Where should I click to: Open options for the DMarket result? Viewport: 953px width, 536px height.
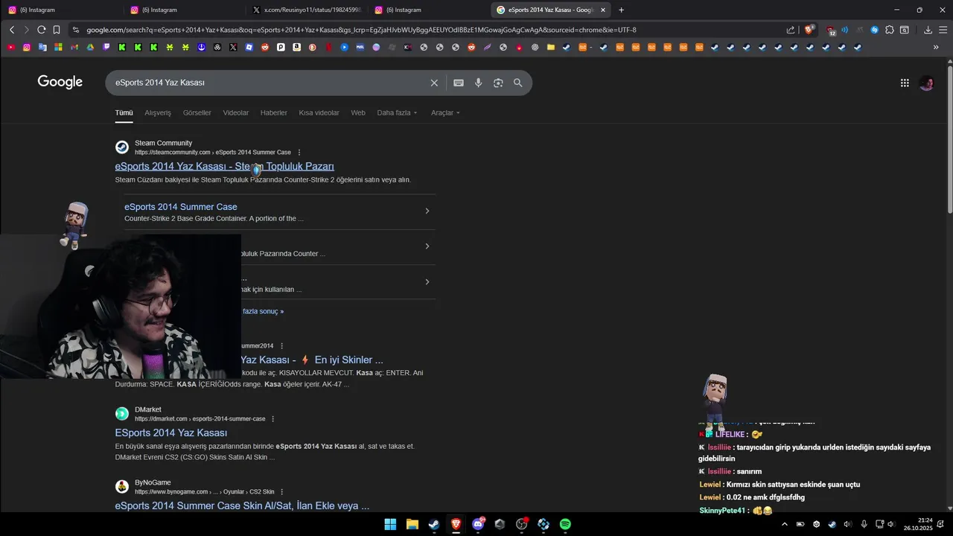tap(273, 419)
